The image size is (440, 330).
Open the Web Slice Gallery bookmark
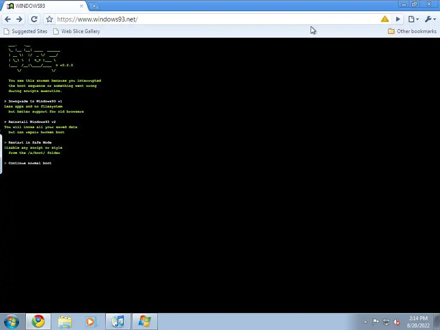tap(76, 31)
